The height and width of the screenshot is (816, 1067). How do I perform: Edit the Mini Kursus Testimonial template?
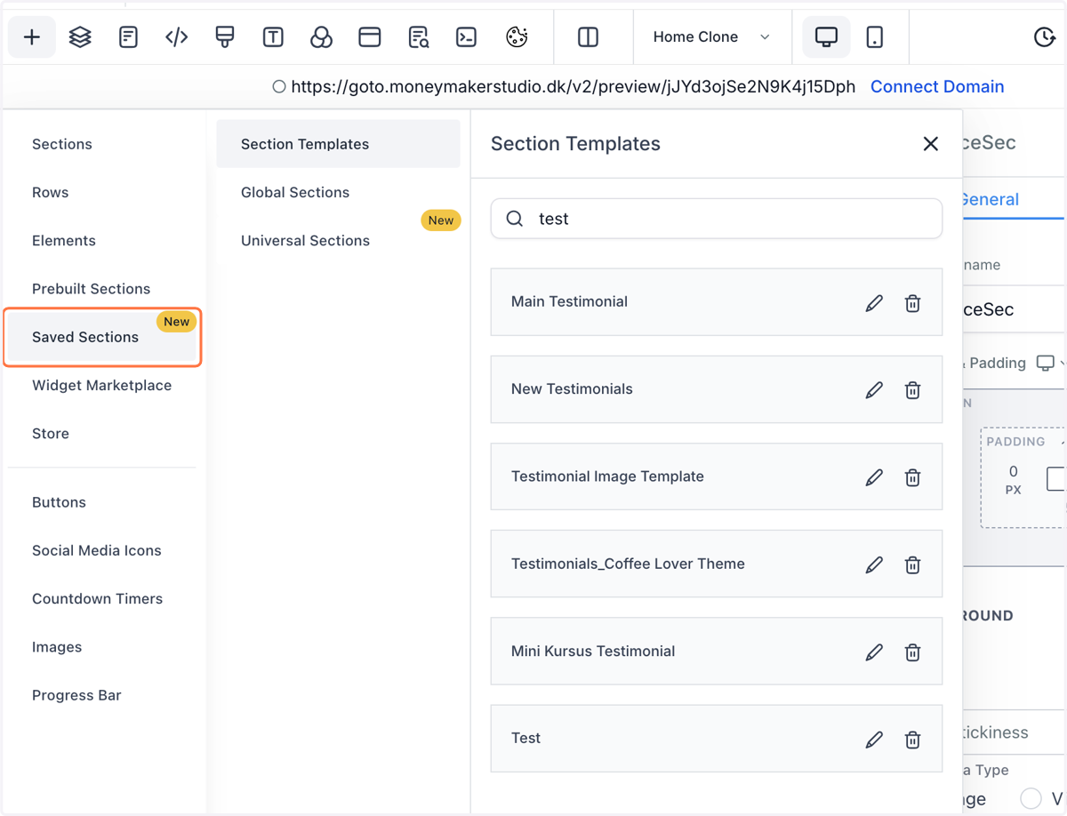click(874, 652)
